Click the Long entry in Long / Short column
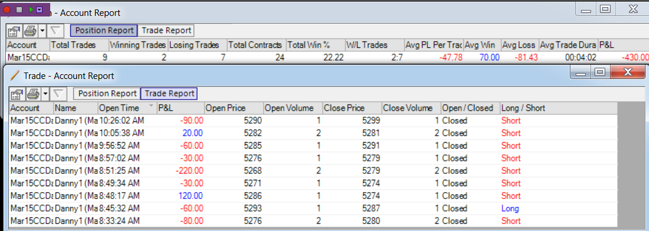Screen dimensions: 649x231 510,209
